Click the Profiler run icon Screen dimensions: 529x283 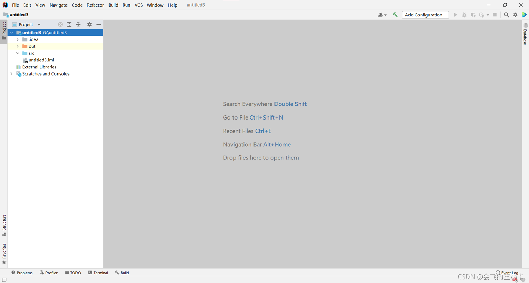click(x=482, y=15)
